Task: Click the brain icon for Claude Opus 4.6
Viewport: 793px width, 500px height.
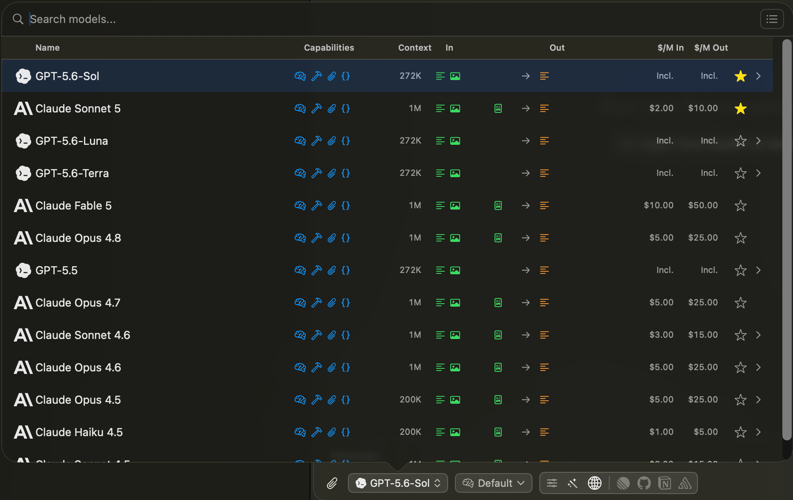Action: coord(300,367)
